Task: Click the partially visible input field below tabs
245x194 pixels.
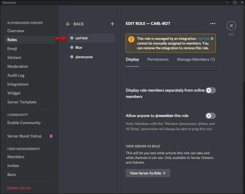Action: click(x=171, y=72)
